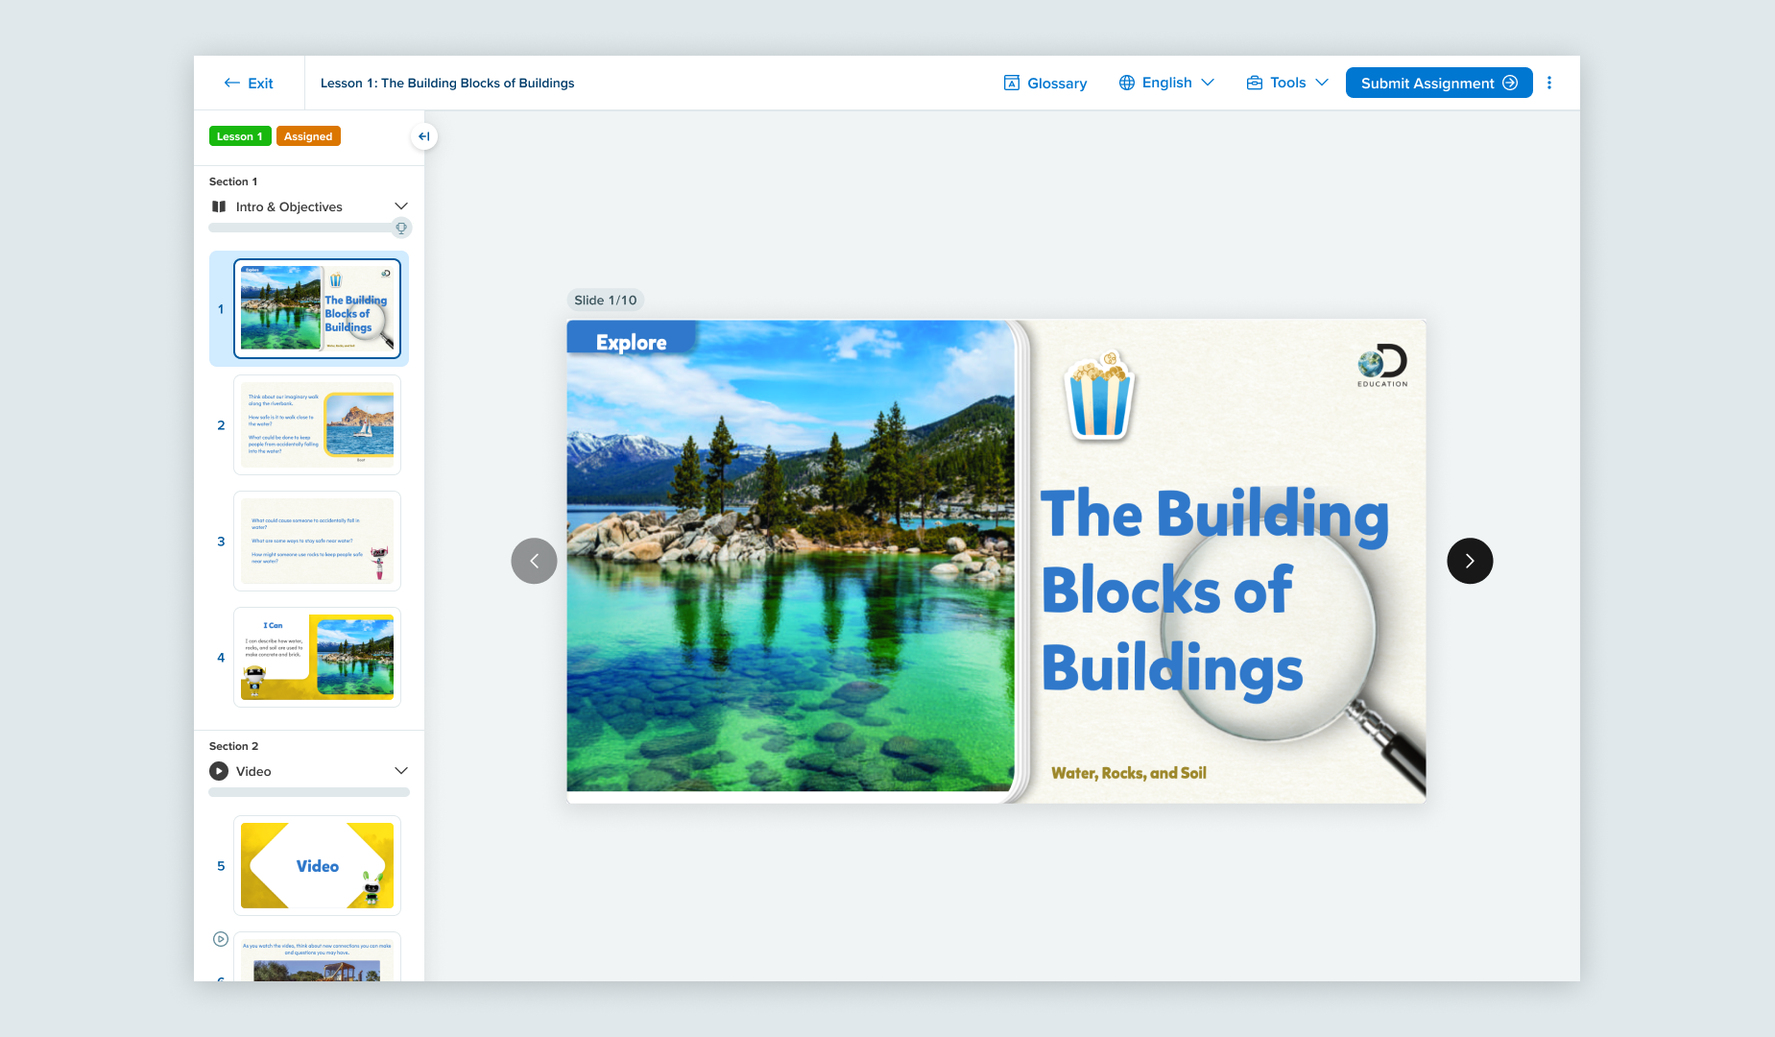The image size is (1775, 1037).
Task: Click the Video section play icon
Action: [x=219, y=771]
